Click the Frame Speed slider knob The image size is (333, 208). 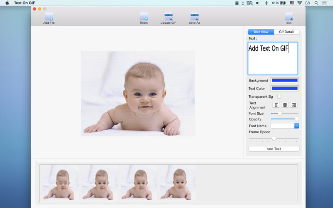pos(274,139)
